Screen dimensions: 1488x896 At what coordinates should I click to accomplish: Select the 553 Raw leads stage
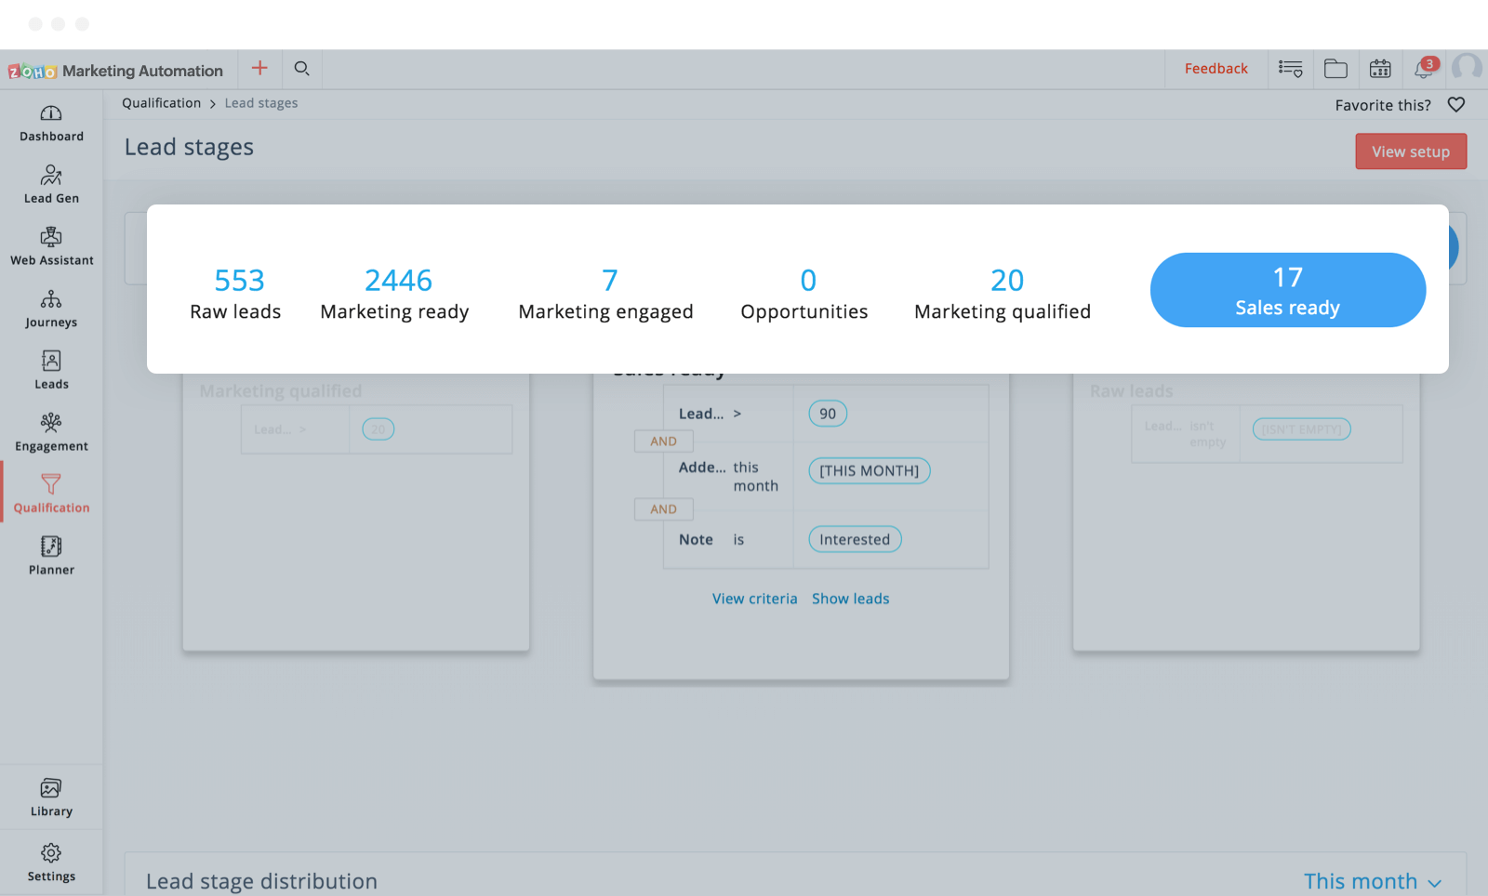click(236, 294)
